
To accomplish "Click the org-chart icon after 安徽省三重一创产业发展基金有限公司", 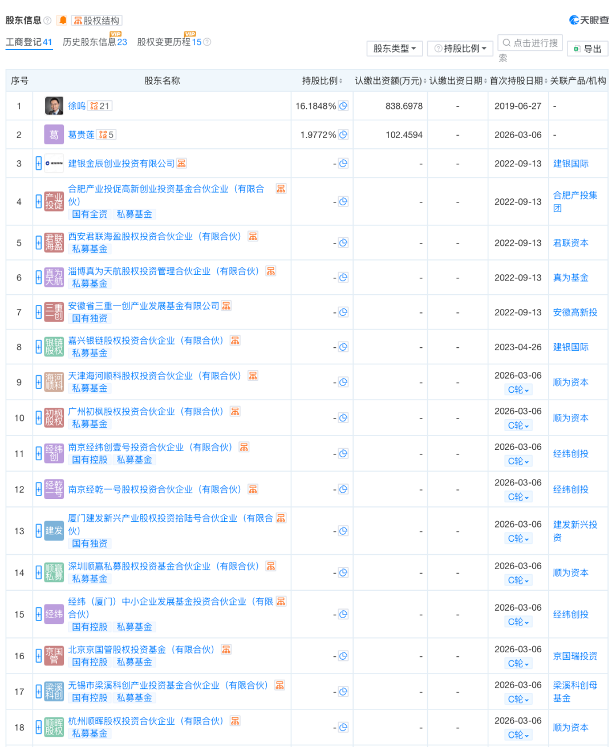I will [226, 306].
